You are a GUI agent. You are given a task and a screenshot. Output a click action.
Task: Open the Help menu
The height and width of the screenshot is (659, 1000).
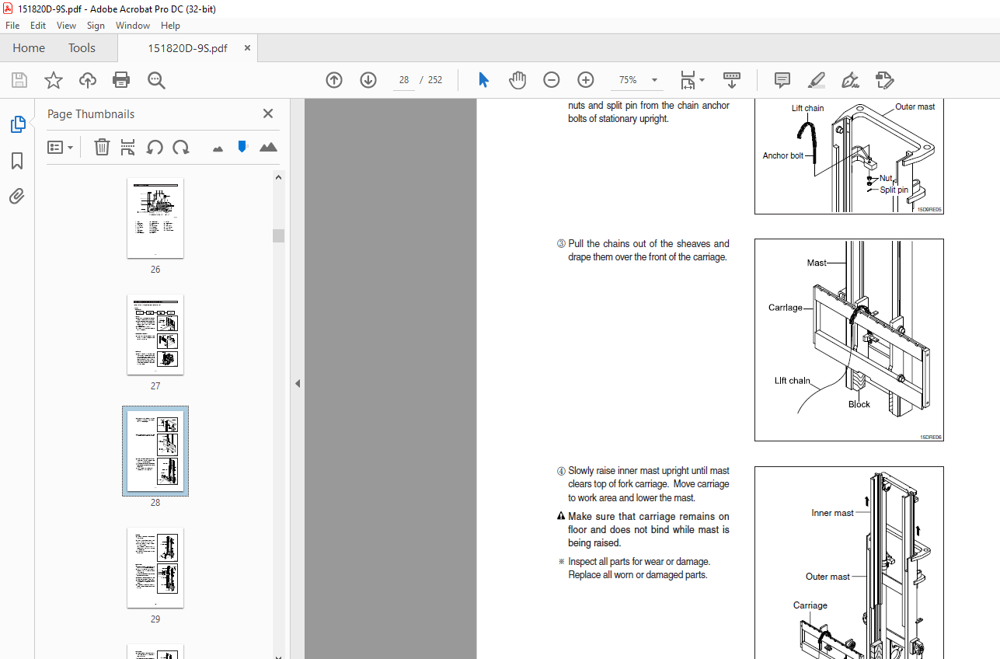[170, 26]
